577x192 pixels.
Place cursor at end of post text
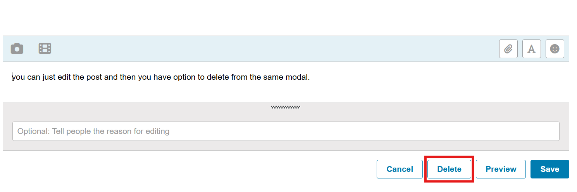(310, 77)
